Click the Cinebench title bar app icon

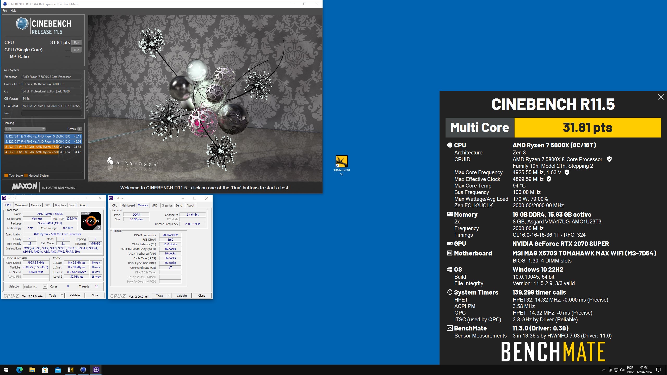(x=5, y=4)
